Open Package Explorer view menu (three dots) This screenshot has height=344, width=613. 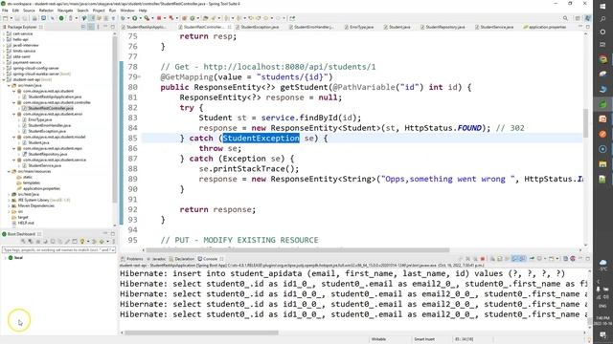[98, 27]
